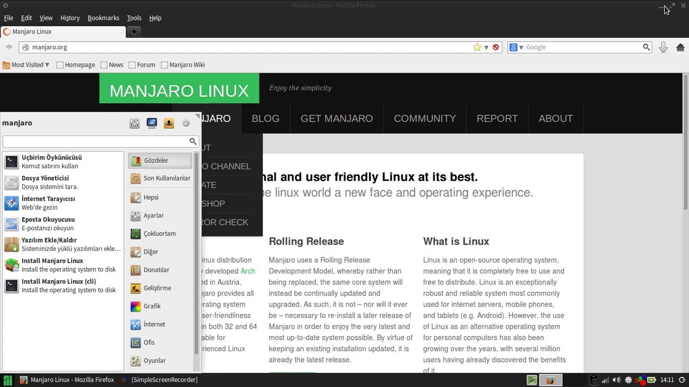Open Eposta Okuyucusu mail reader
The width and height of the screenshot is (689, 387).
click(x=63, y=224)
